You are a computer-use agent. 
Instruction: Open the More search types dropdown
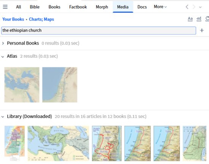click(x=160, y=7)
